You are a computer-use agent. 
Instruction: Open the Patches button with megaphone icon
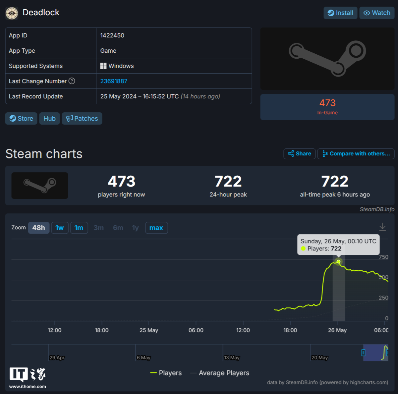[82, 119]
